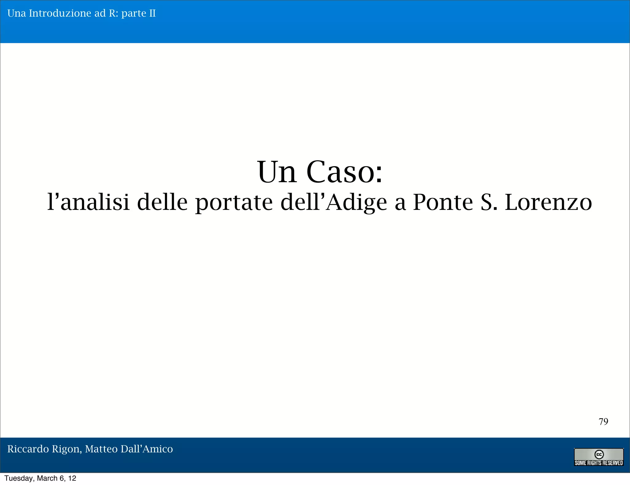The width and height of the screenshot is (630, 485).
Task: Click the slide title "Un Caso:"
Action: [x=320, y=171]
